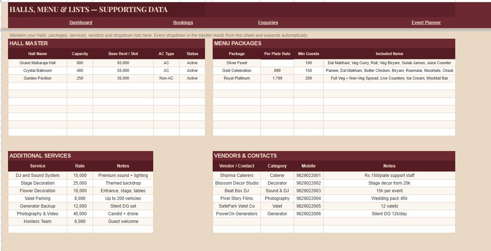Click the 'Included Items' column header
This screenshot has height=251, width=491.
[389, 54]
